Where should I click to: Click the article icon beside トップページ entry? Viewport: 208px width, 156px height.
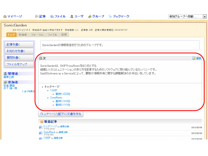coord(41,127)
